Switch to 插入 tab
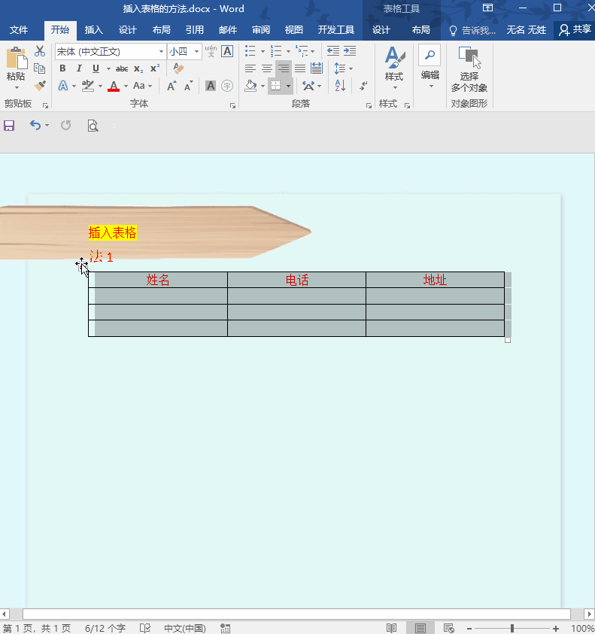Image resolution: width=595 pixels, height=634 pixels. pos(93,30)
